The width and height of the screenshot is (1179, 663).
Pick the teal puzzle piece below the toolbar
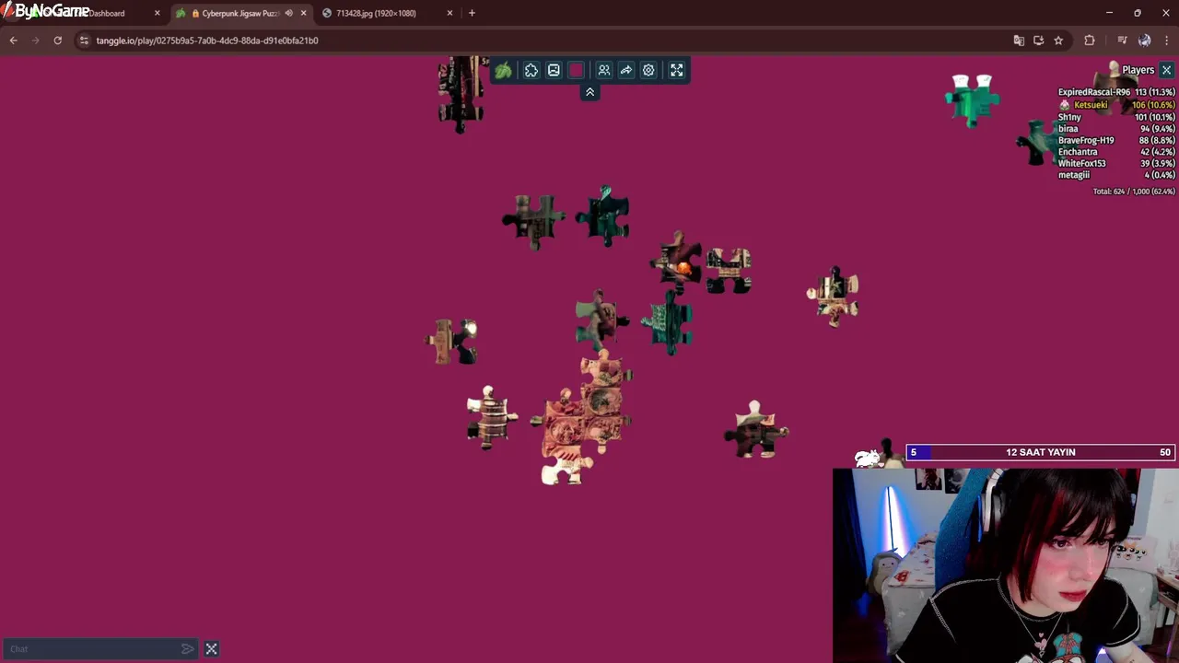point(603,215)
